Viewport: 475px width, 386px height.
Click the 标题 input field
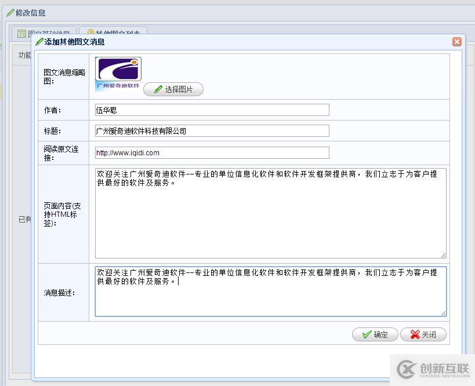point(212,131)
